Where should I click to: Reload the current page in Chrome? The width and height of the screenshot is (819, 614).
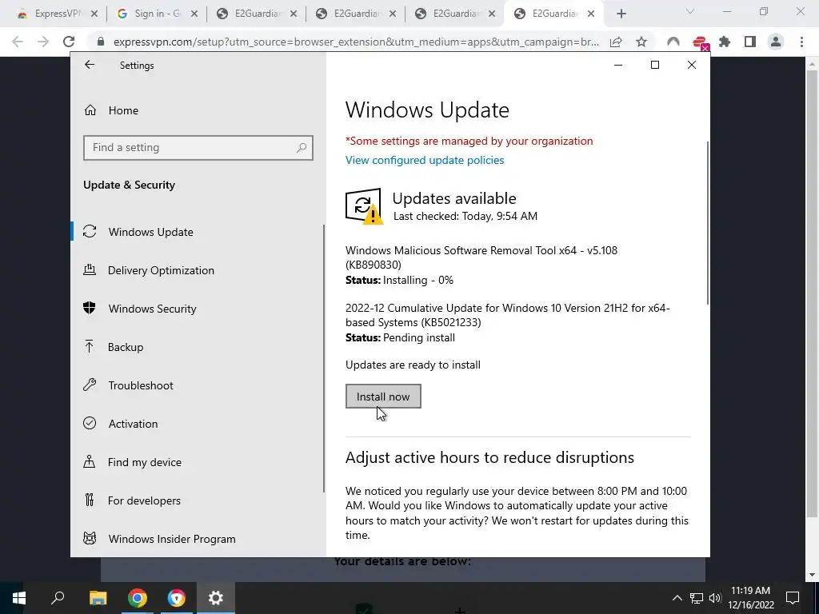tap(69, 42)
